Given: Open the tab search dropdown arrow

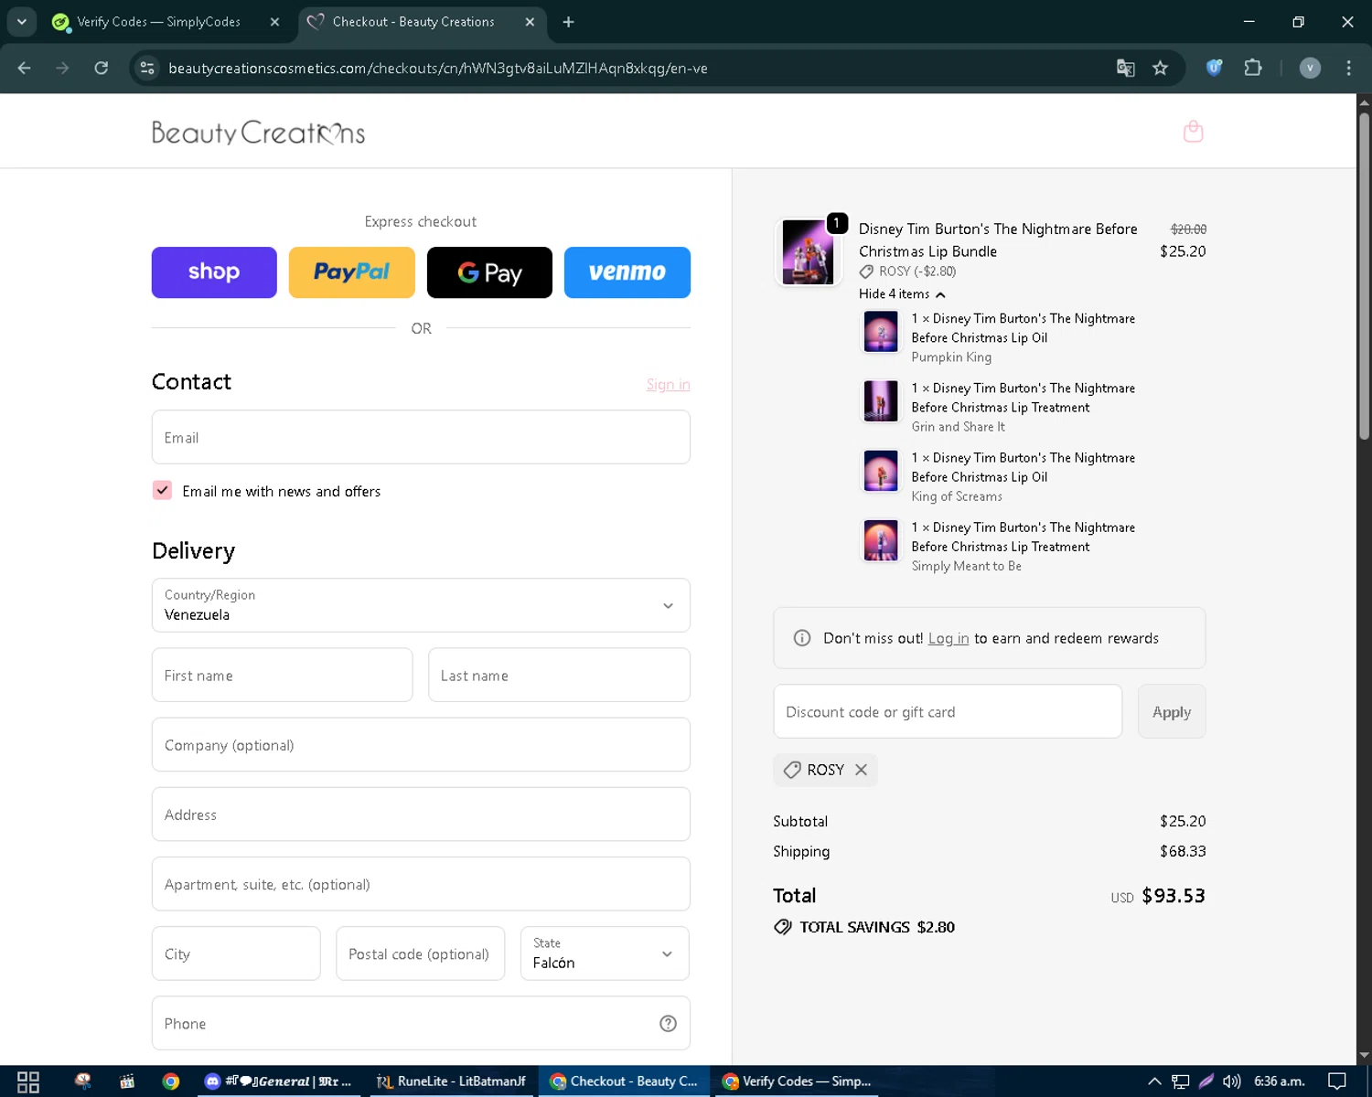Looking at the screenshot, I should point(21,22).
